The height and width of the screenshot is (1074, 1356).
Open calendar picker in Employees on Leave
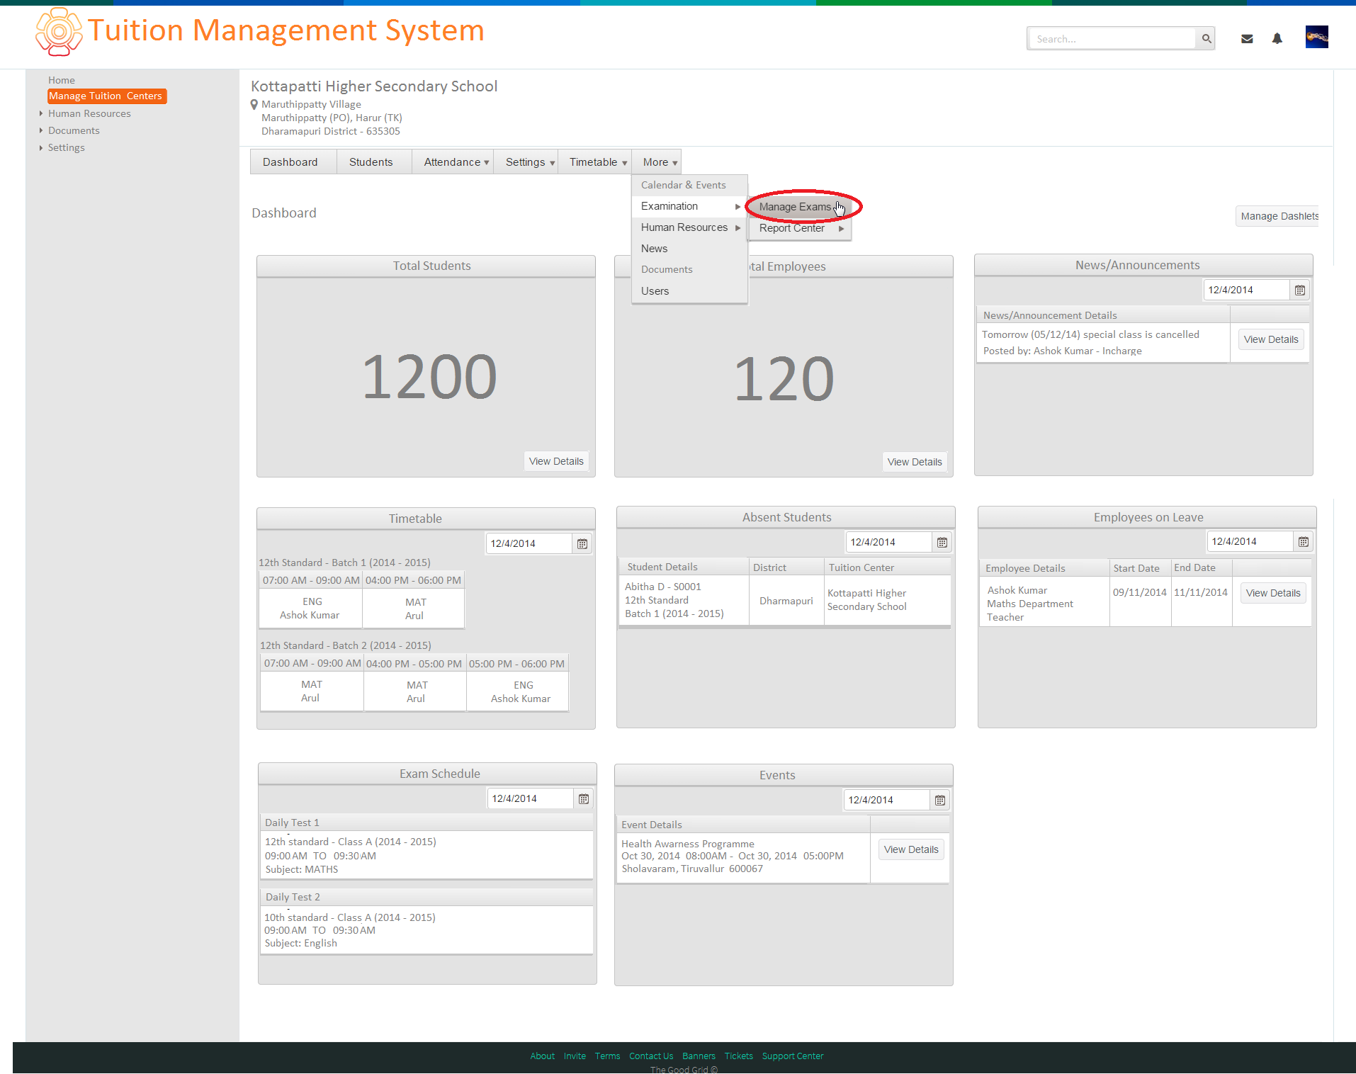tap(1303, 541)
